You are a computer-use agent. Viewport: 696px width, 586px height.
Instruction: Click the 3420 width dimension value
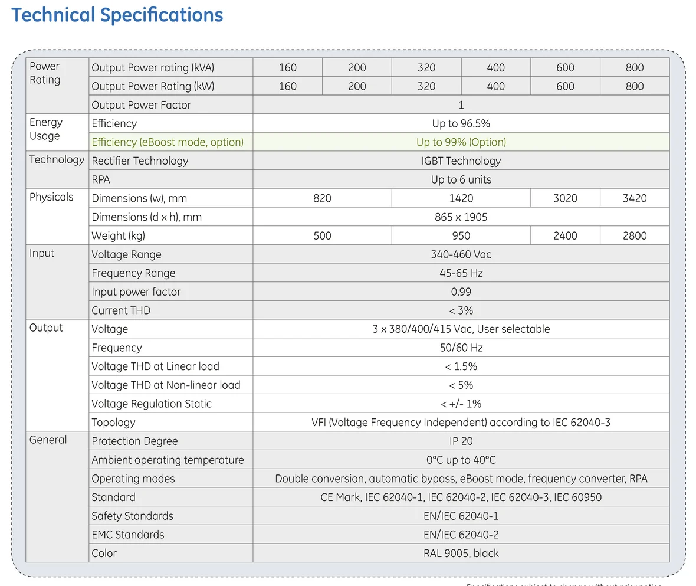635,198
